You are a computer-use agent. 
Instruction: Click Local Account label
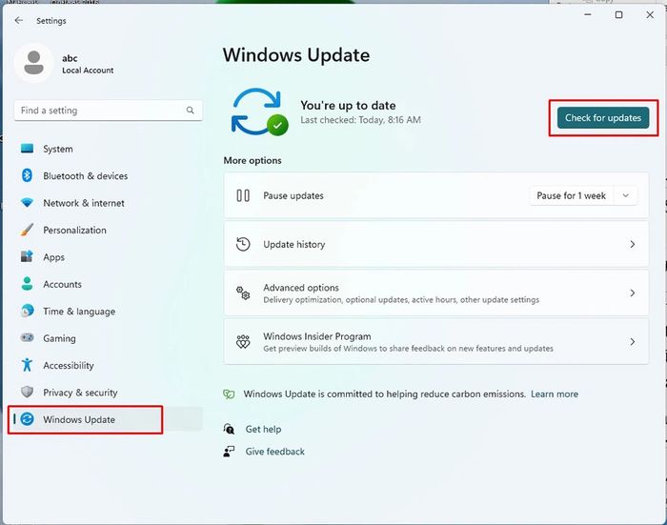pyautogui.click(x=88, y=71)
